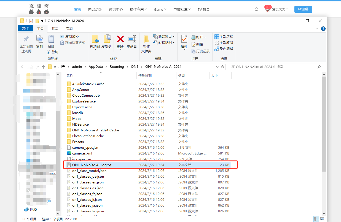Sort by the Size column header
This screenshot has height=222, width=341.
(220, 75)
